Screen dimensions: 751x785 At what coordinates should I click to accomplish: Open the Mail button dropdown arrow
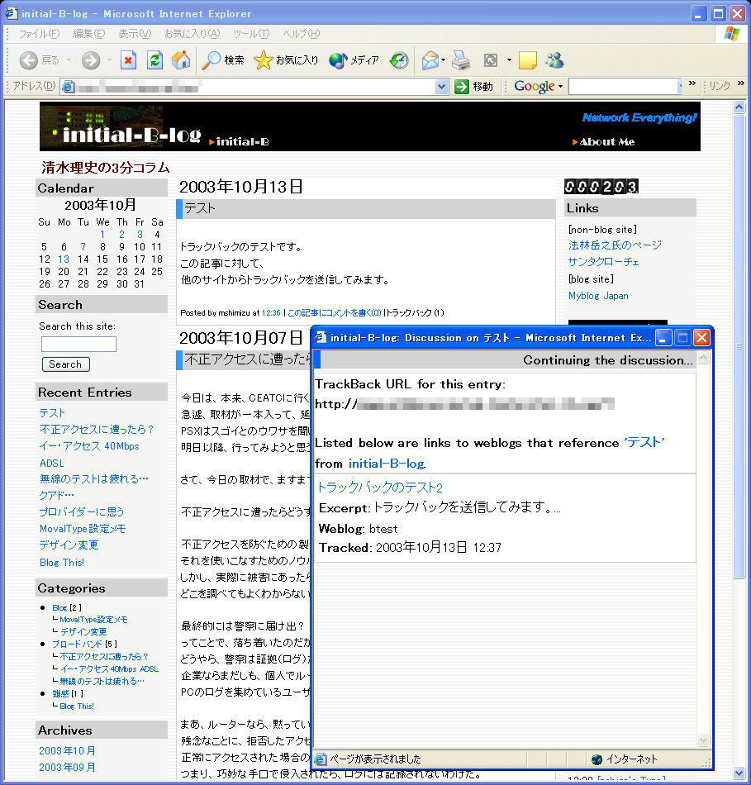point(444,60)
